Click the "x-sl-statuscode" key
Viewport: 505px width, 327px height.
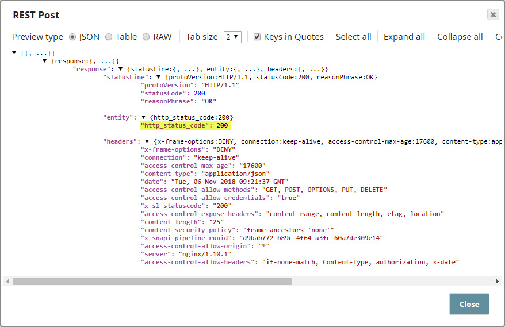174,206
